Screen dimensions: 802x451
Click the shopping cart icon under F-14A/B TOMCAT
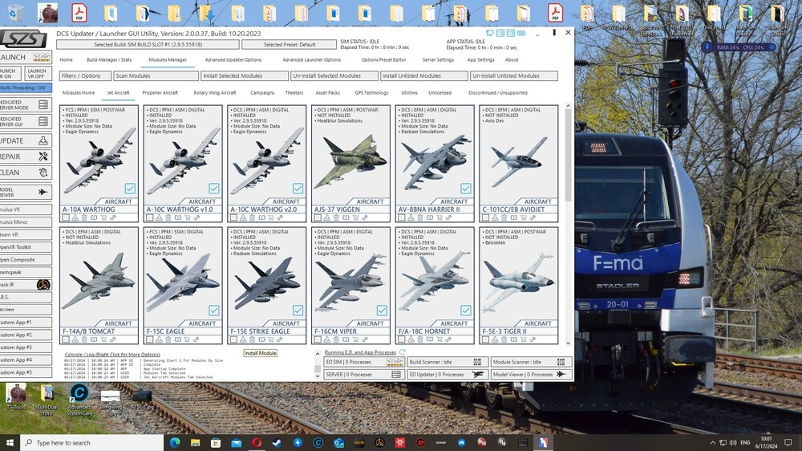[103, 339]
